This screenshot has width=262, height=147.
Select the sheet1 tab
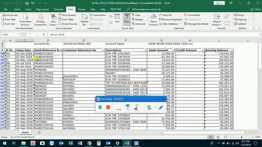click(25, 132)
